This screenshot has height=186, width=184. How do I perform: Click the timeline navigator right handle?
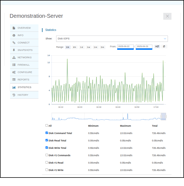click(x=166, y=117)
